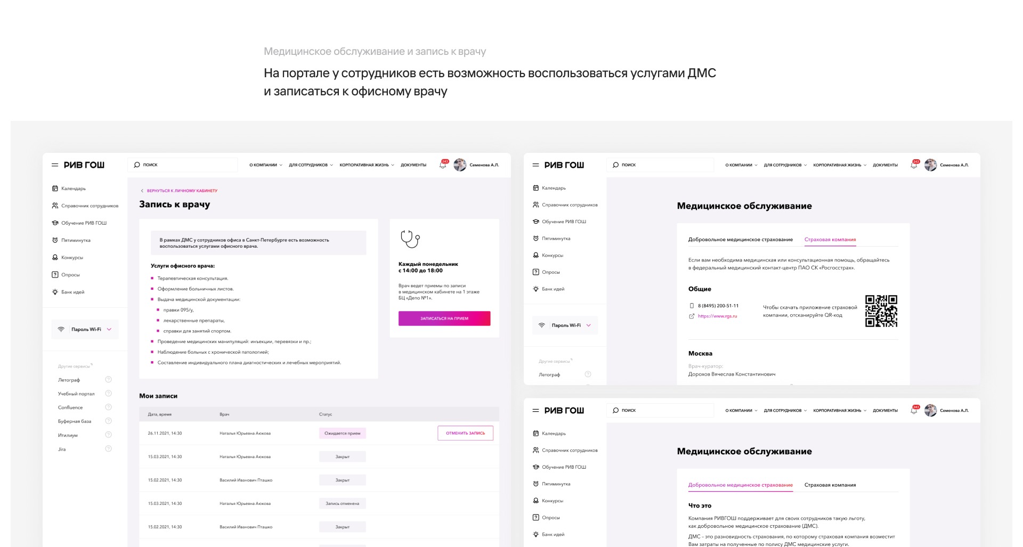Screen dimensions: 1023x547
Task: Open the hamburger menu next to РИВ ГОШ logo
Action: (54, 165)
